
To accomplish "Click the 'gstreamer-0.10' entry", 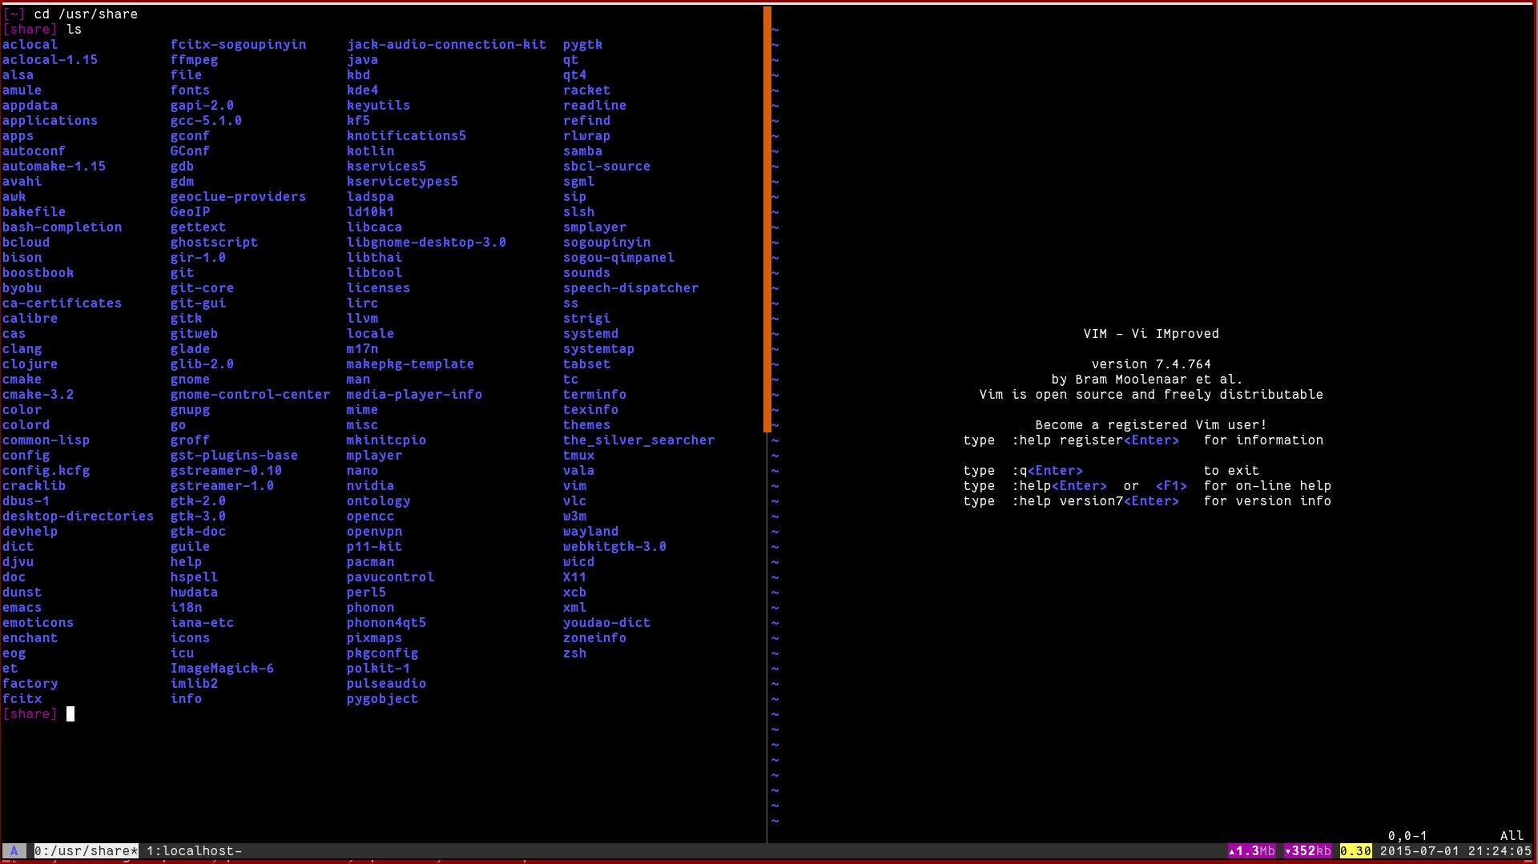I will pyautogui.click(x=226, y=470).
